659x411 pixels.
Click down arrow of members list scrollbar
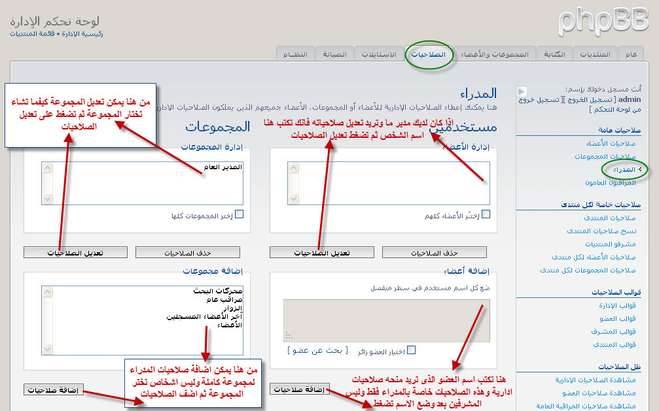pos(293,199)
